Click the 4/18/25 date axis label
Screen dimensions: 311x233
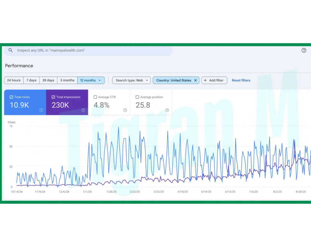click(x=183, y=192)
